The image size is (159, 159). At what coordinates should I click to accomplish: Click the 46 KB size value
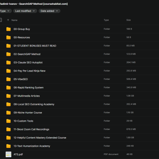129,154
